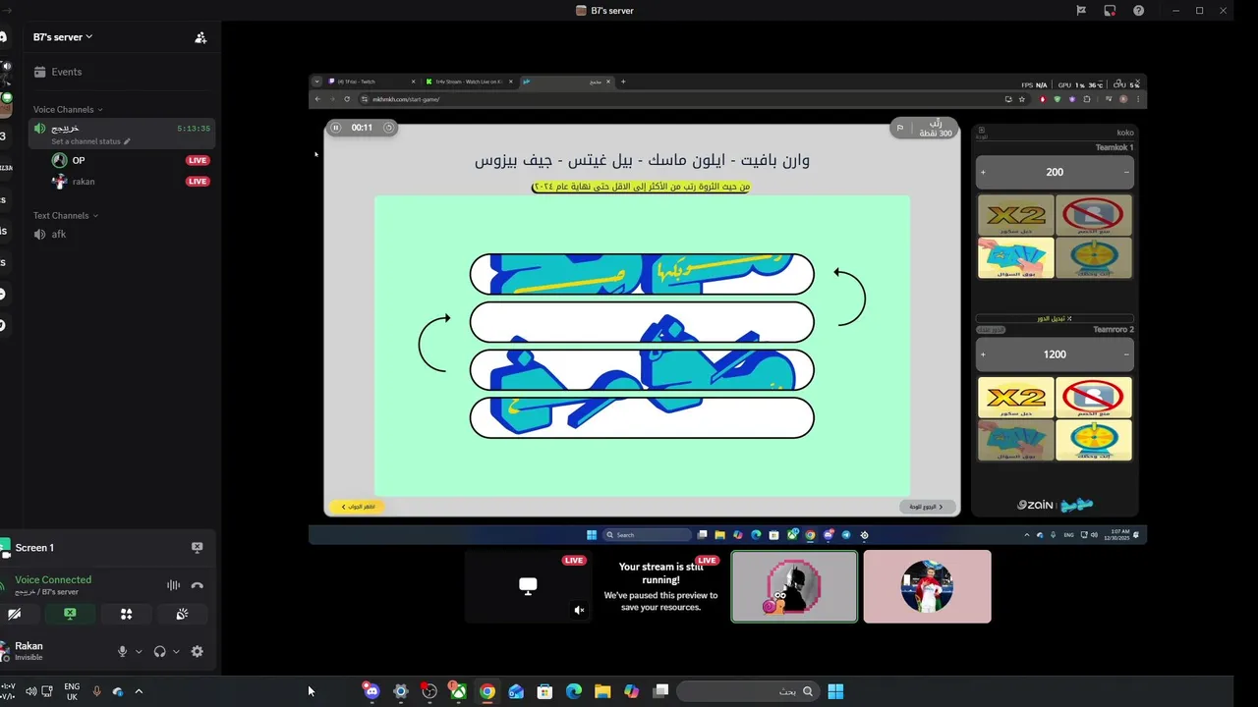The width and height of the screenshot is (1258, 707).
Task: Click the grey return-to-board button in the stream
Action: (927, 507)
